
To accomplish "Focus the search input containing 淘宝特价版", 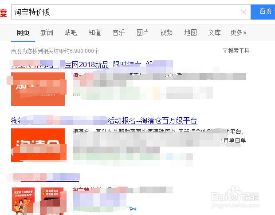I will coord(131,12).
